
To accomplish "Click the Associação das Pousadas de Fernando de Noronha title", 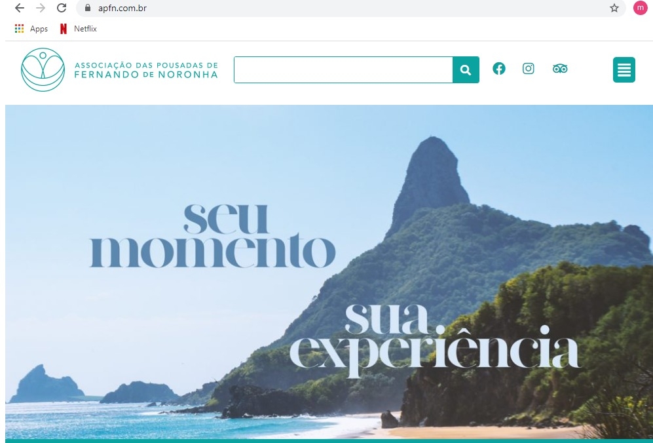I will tap(146, 70).
